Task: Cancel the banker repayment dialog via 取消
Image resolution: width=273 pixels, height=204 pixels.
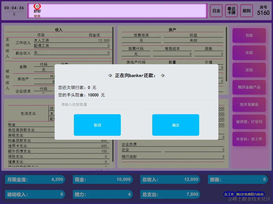Action: coord(97,125)
